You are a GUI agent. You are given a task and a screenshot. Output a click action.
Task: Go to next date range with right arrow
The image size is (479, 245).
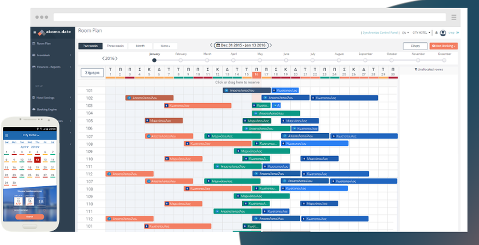coord(271,45)
